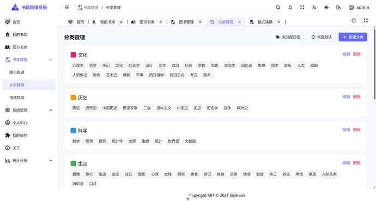
Task: Enter fullscreen via header icon
Action: 302,8
